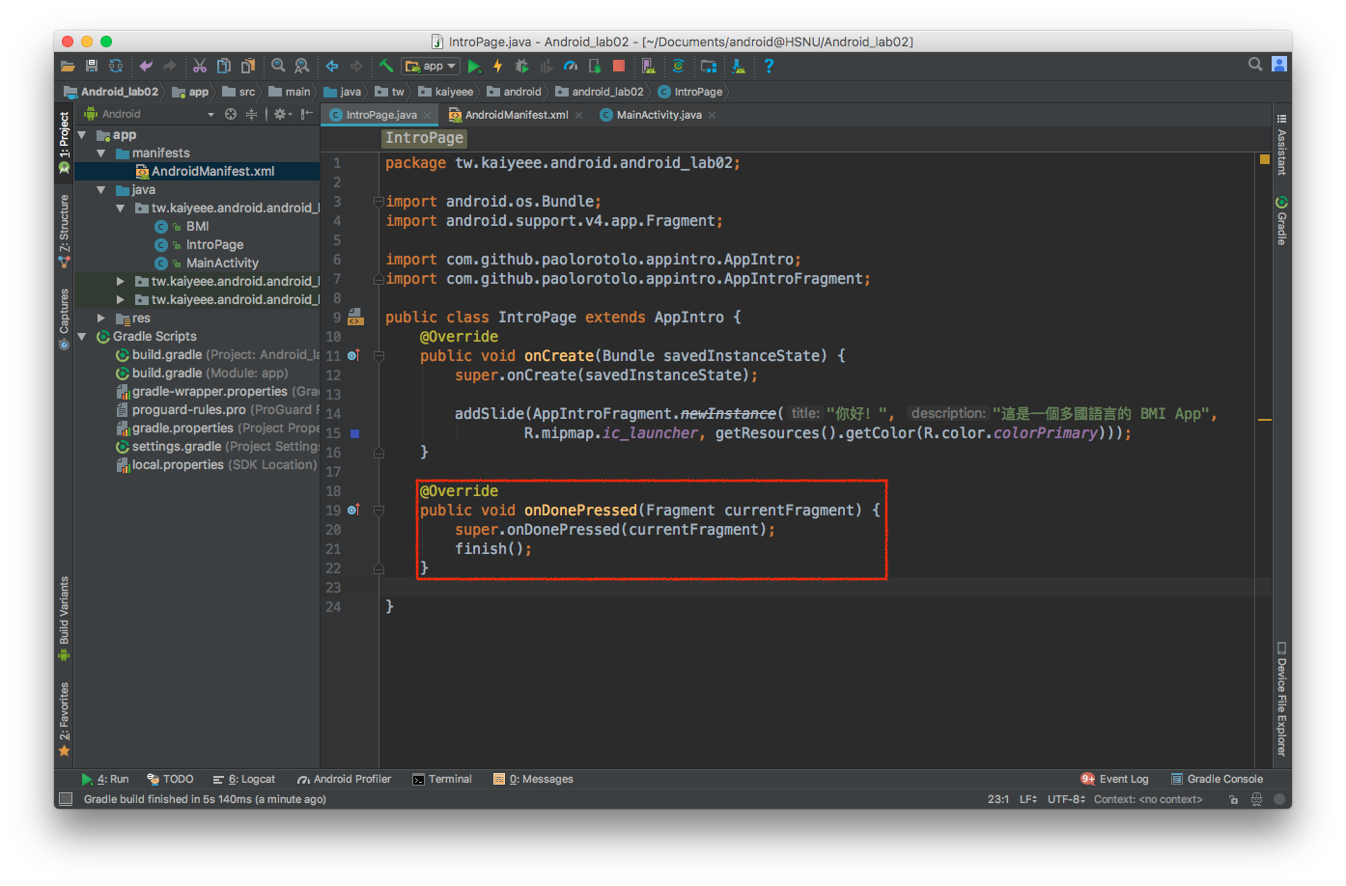
Task: Open the app run configuration dropdown
Action: tap(431, 66)
